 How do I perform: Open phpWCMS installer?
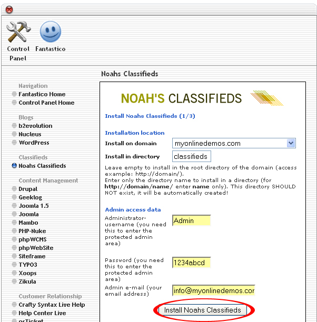pyautogui.click(x=33, y=239)
